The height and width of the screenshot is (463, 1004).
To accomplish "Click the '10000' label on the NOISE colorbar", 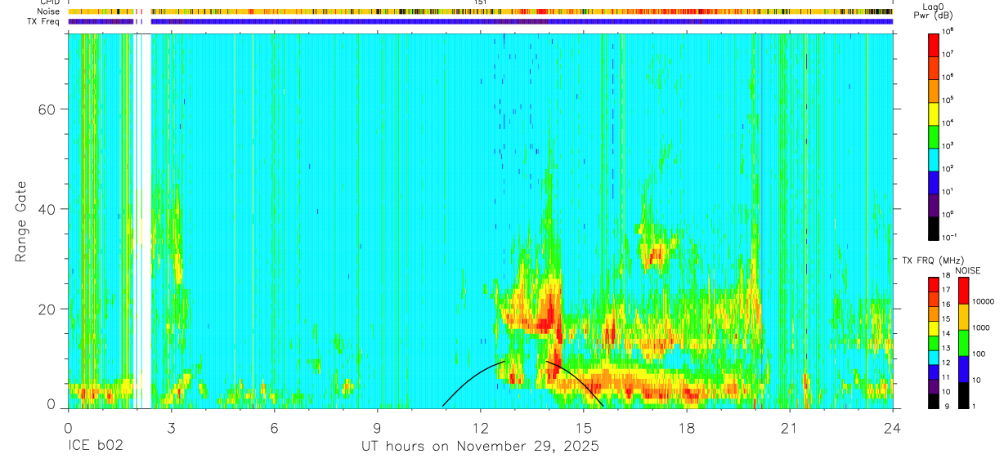I will tap(983, 301).
